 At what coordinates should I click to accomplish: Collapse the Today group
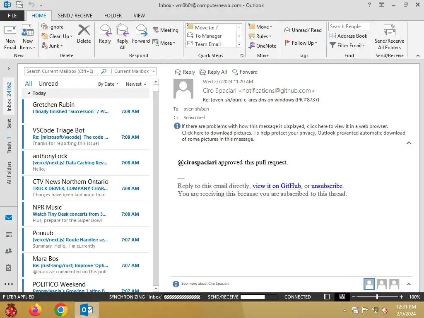click(x=29, y=93)
